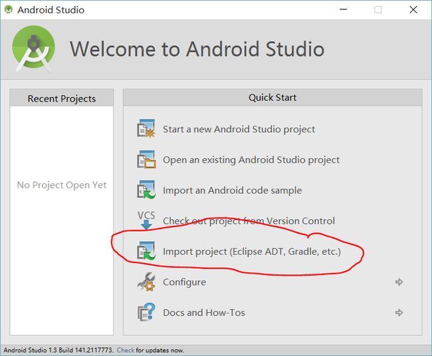Open the Configure submenu label
Screen dimensions: 432x356
tap(184, 282)
